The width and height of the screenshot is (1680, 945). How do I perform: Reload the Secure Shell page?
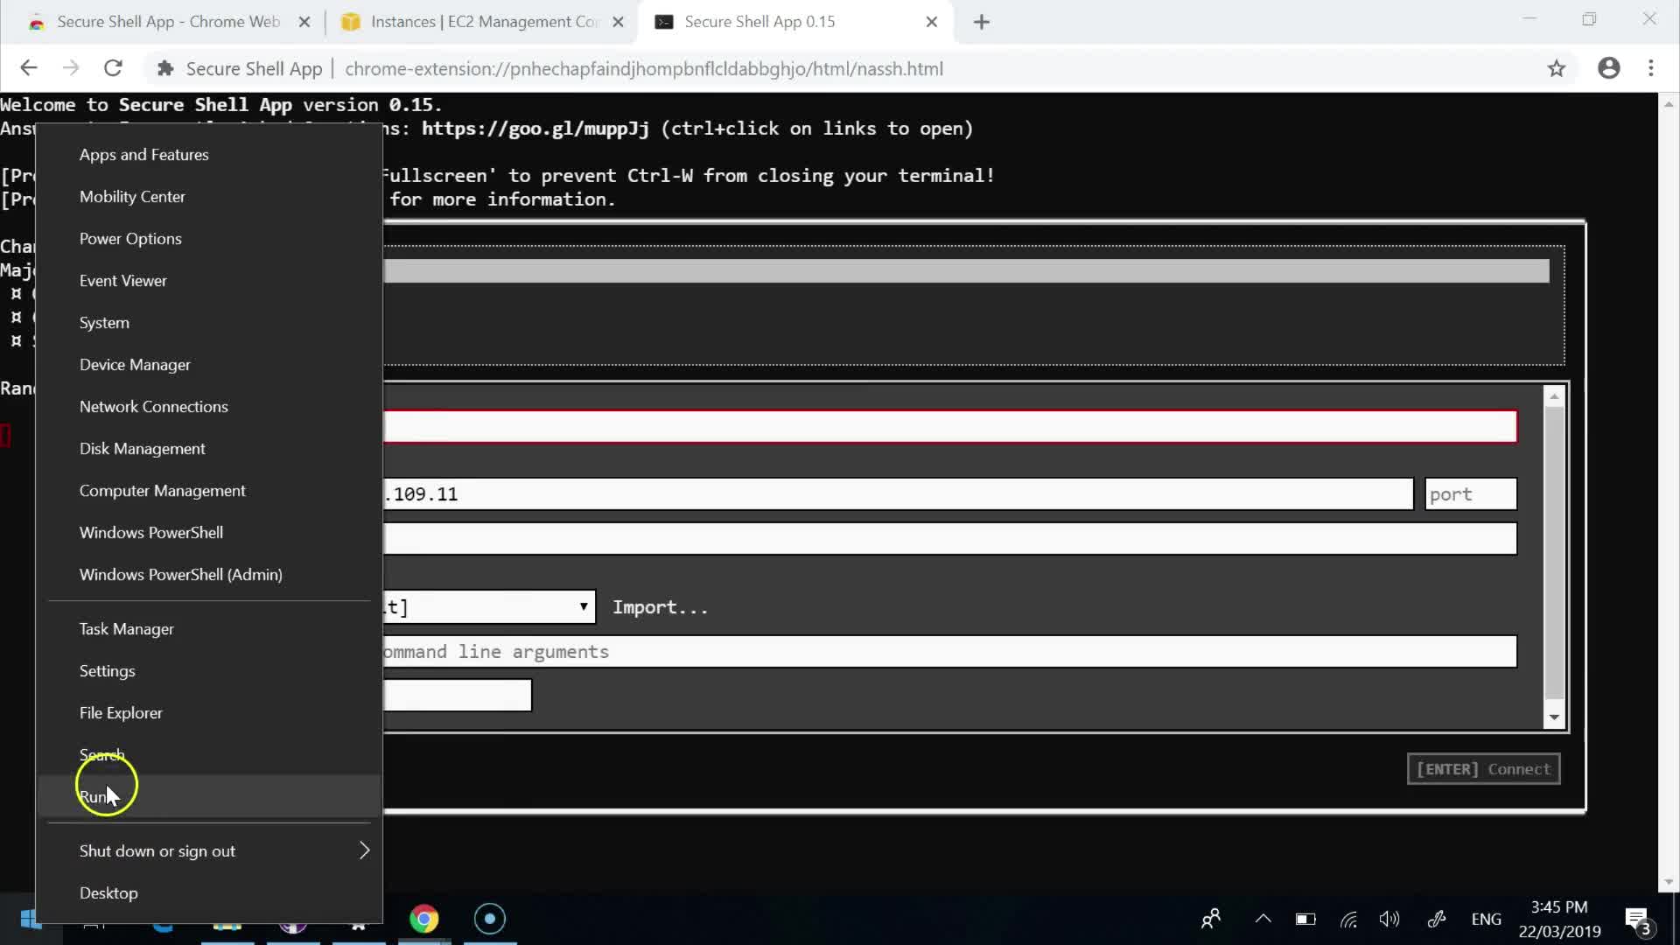pos(113,68)
